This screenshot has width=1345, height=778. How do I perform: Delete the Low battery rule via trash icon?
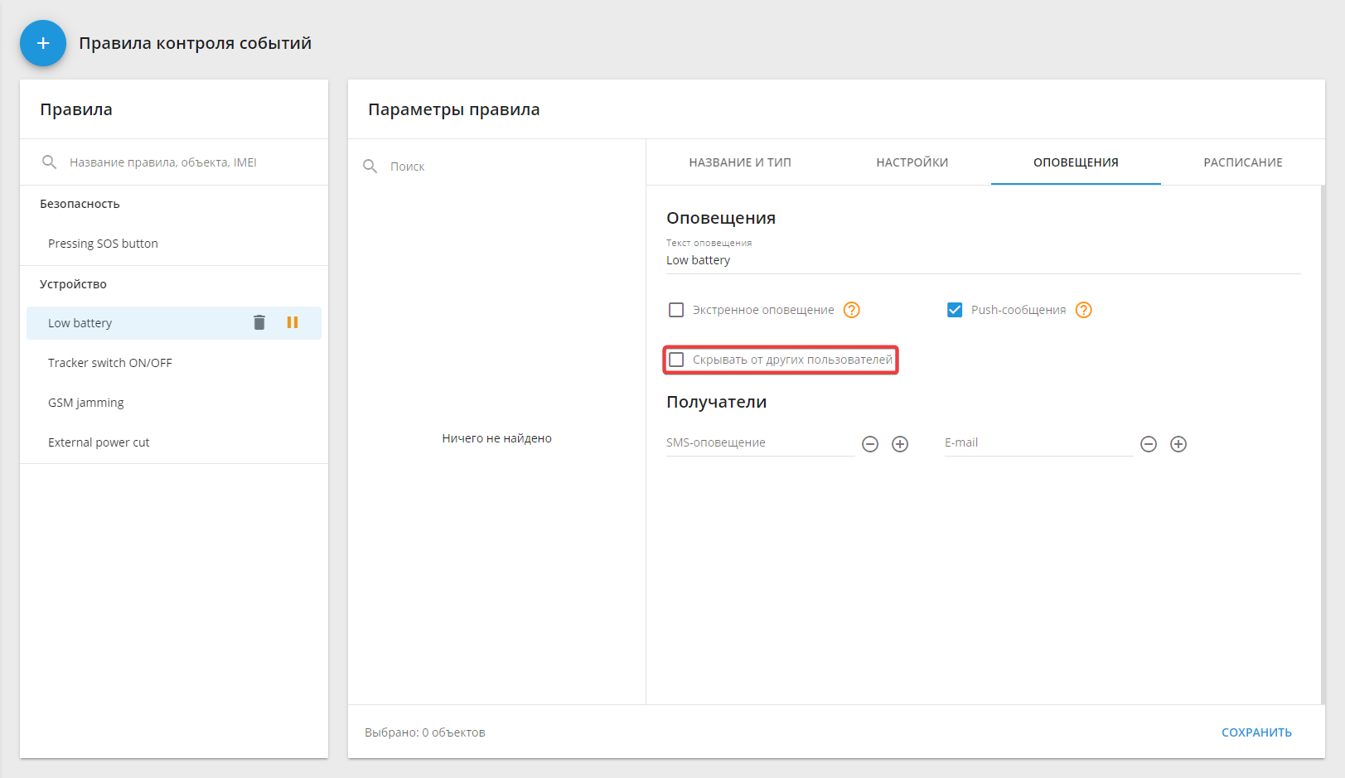(x=259, y=322)
